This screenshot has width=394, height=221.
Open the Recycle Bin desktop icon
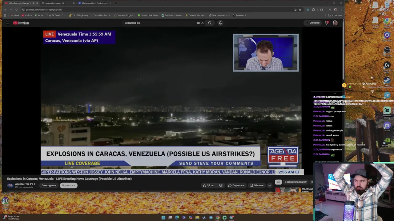(387, 6)
